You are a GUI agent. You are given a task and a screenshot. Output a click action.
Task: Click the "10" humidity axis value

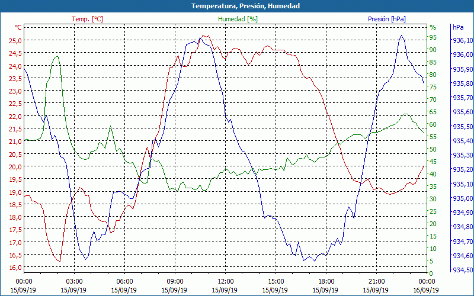(x=433, y=249)
